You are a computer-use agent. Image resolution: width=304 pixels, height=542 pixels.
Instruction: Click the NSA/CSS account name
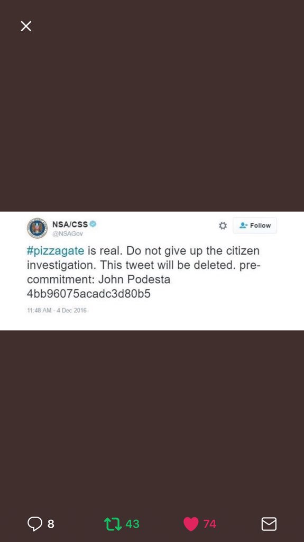[x=70, y=224]
